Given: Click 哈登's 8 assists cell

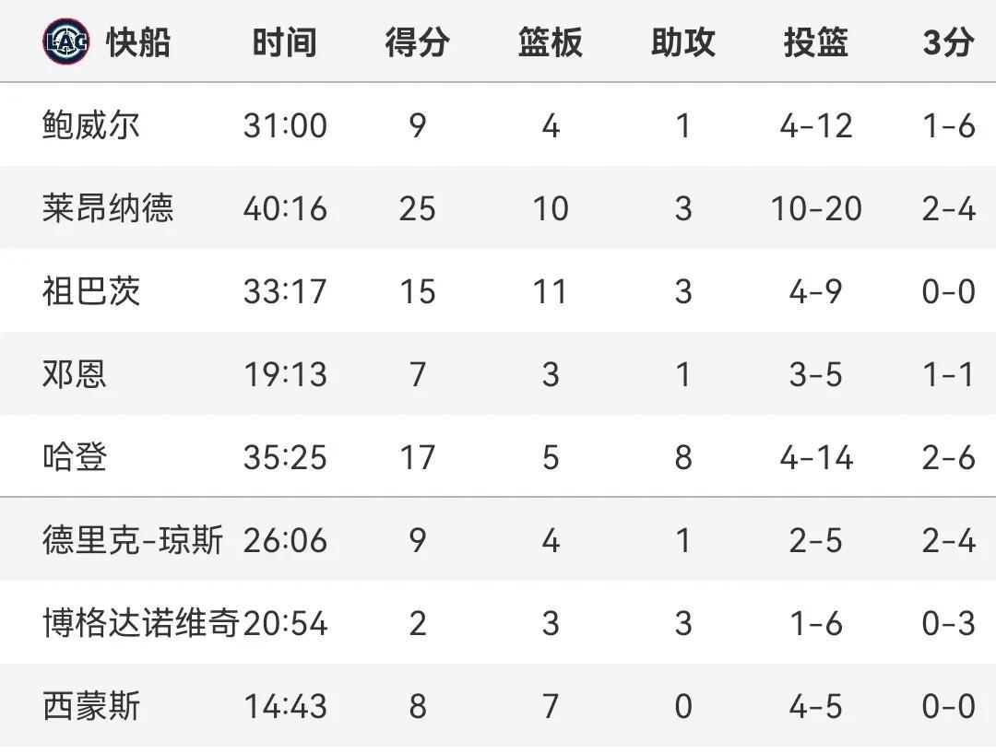Looking at the screenshot, I should [682, 457].
